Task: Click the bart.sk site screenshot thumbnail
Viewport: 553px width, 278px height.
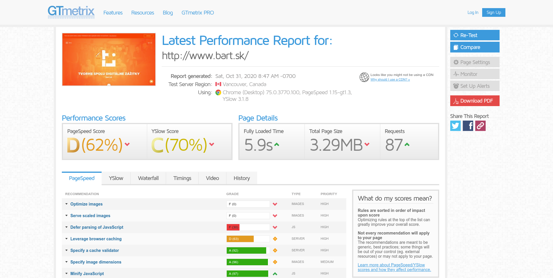Action: pos(109,59)
